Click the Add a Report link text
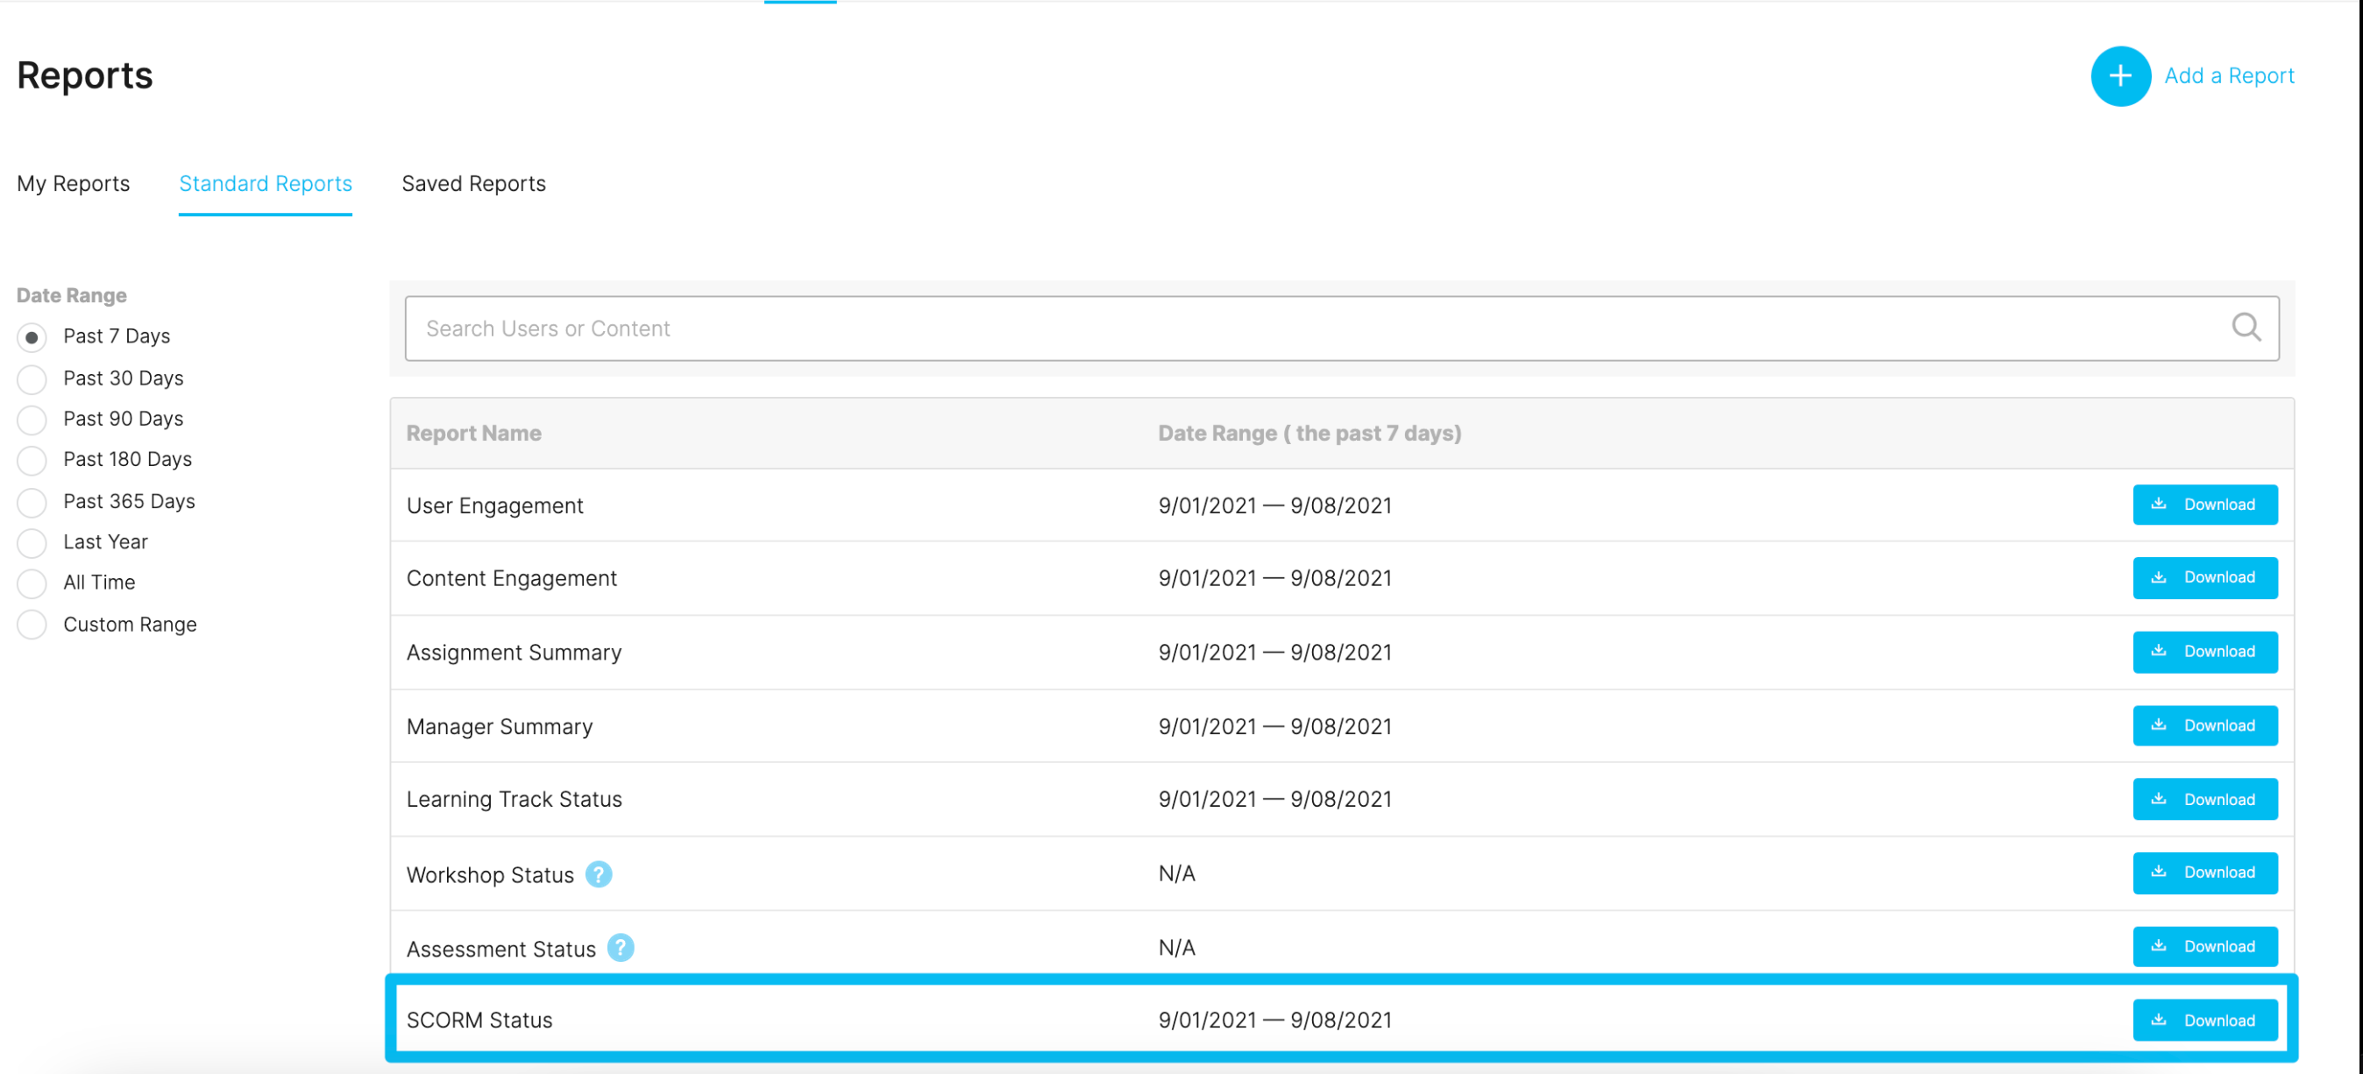2363x1074 pixels. pos(2229,76)
